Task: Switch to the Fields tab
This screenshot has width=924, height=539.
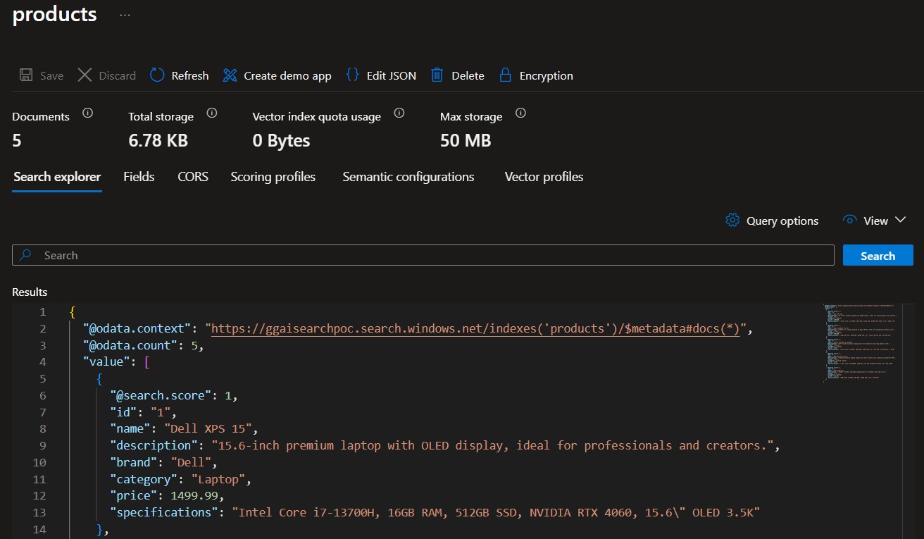Action: (139, 177)
